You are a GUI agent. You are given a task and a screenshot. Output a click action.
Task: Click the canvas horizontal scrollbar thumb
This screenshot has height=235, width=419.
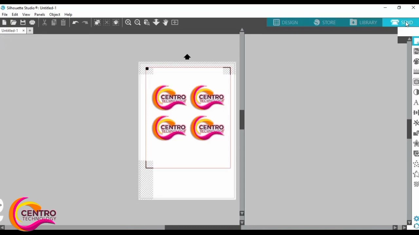203,227
